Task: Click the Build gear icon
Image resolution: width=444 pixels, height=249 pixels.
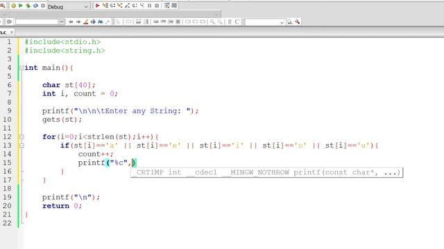Action: 13,6
